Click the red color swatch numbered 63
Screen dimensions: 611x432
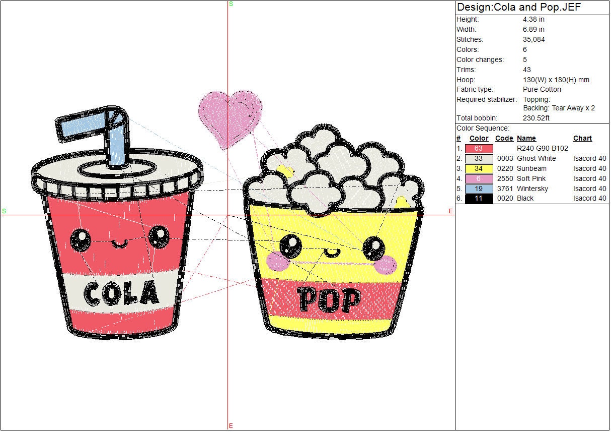479,149
